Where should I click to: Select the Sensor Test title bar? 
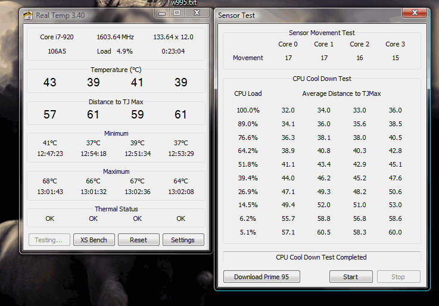[x=298, y=15]
